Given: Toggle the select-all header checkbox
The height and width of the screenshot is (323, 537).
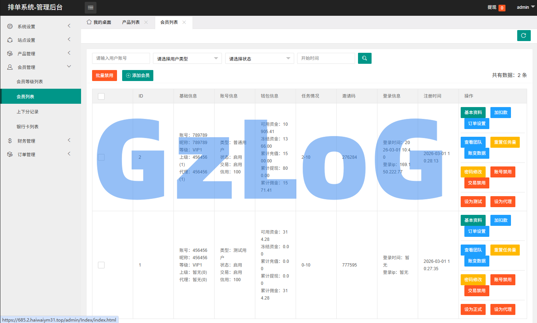Looking at the screenshot, I should 101,96.
